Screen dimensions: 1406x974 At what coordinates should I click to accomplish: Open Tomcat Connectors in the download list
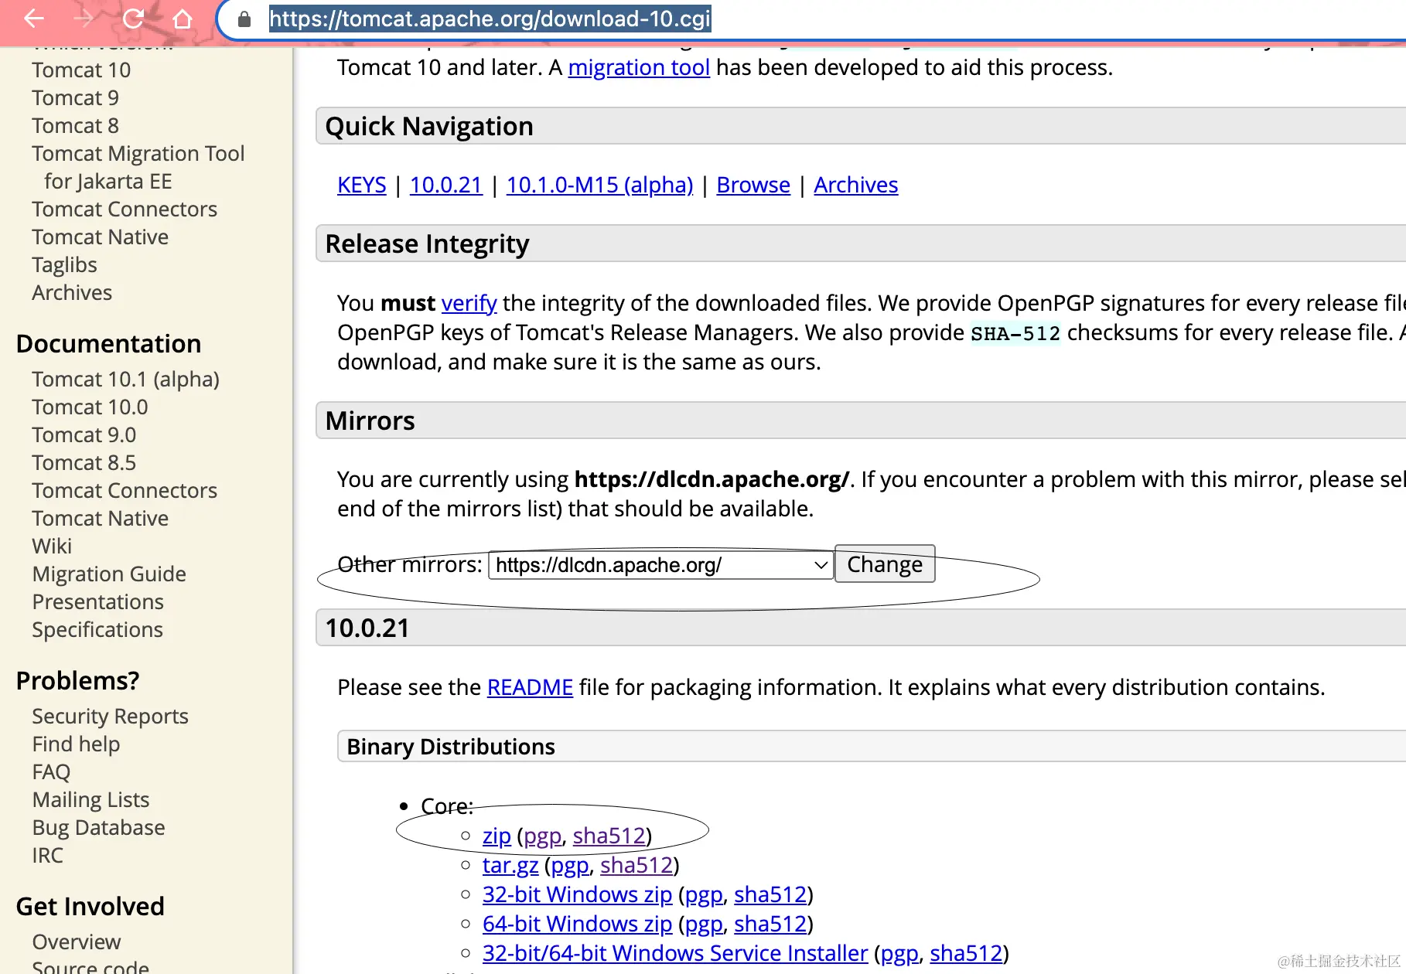click(125, 209)
